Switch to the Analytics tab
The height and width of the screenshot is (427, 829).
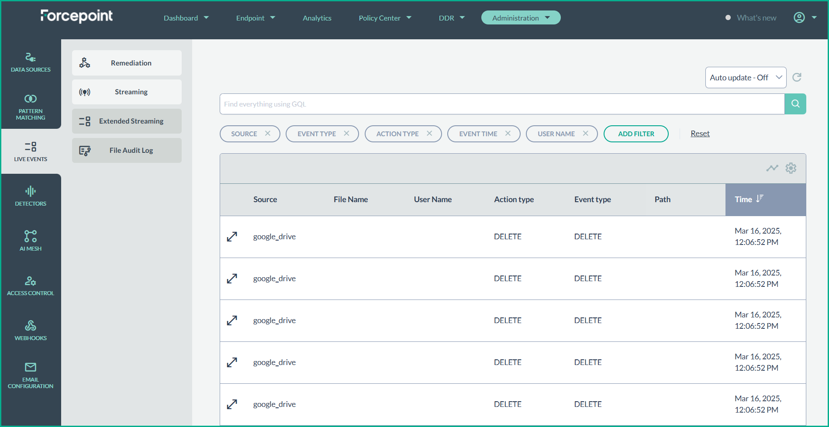coord(317,18)
